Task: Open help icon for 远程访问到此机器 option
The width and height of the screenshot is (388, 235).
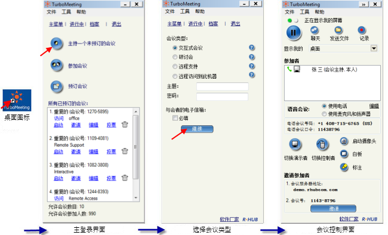Action: pyautogui.click(x=252, y=75)
